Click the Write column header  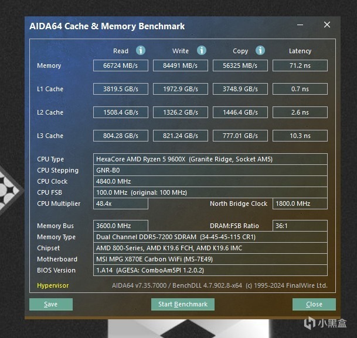coord(181,51)
